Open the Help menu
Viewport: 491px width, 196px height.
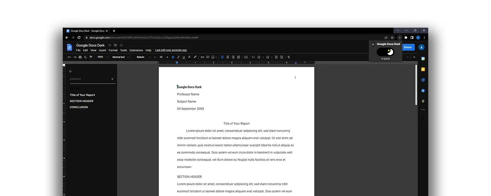tap(148, 50)
